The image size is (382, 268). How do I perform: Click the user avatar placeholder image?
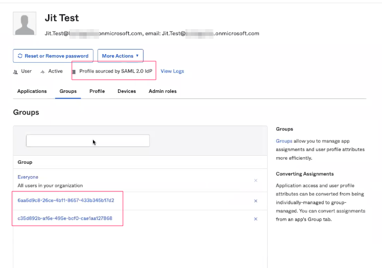pos(25,23)
